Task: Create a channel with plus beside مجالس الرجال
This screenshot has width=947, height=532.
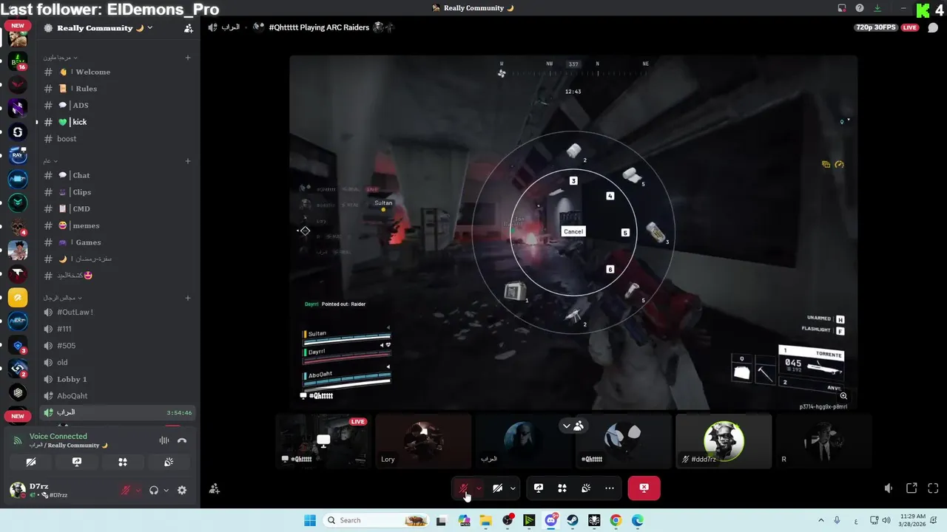Action: [188, 298]
